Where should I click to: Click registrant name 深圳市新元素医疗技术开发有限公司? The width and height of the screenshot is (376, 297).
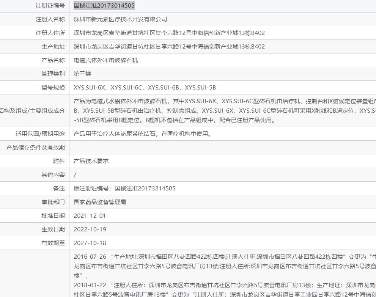[x=120, y=19]
